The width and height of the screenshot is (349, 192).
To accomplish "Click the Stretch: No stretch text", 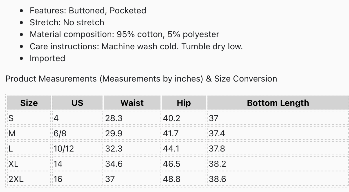I will click(67, 23).
